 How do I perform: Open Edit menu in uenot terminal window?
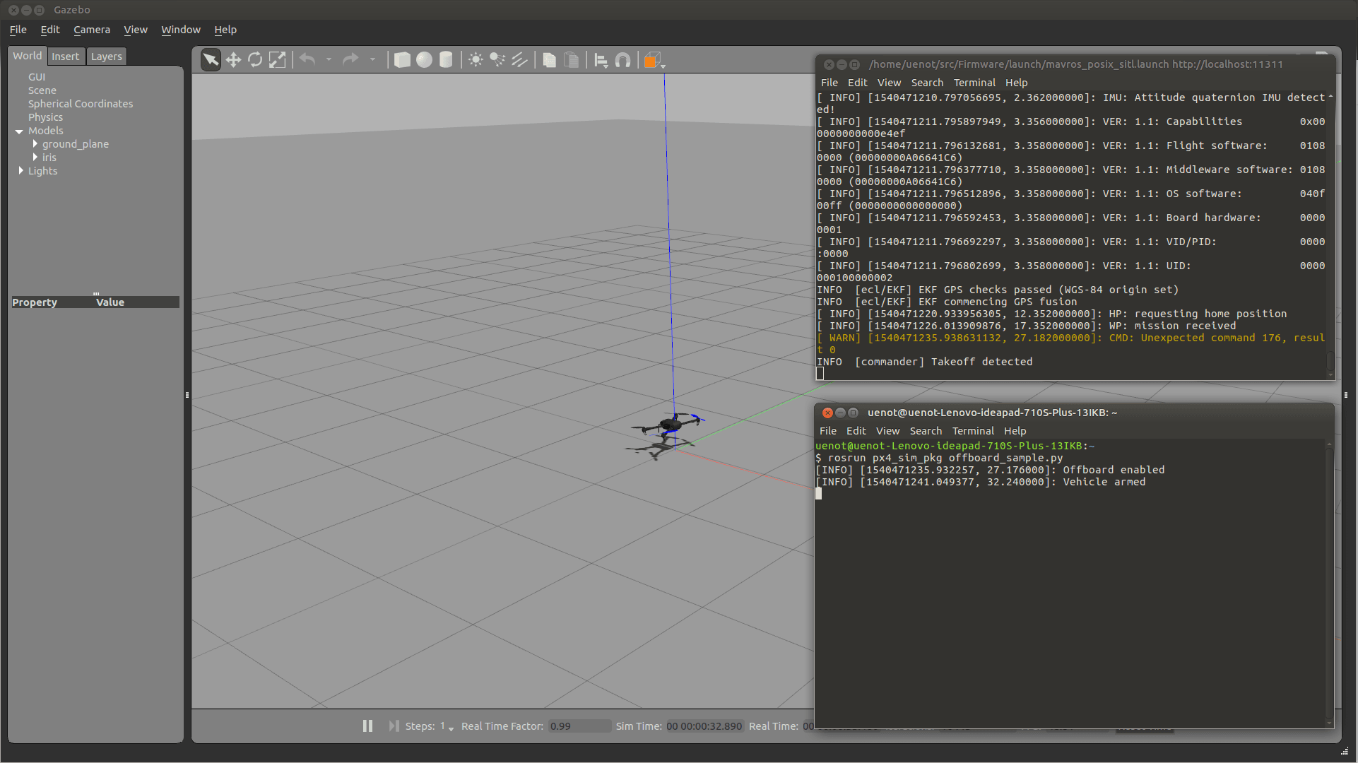(856, 431)
